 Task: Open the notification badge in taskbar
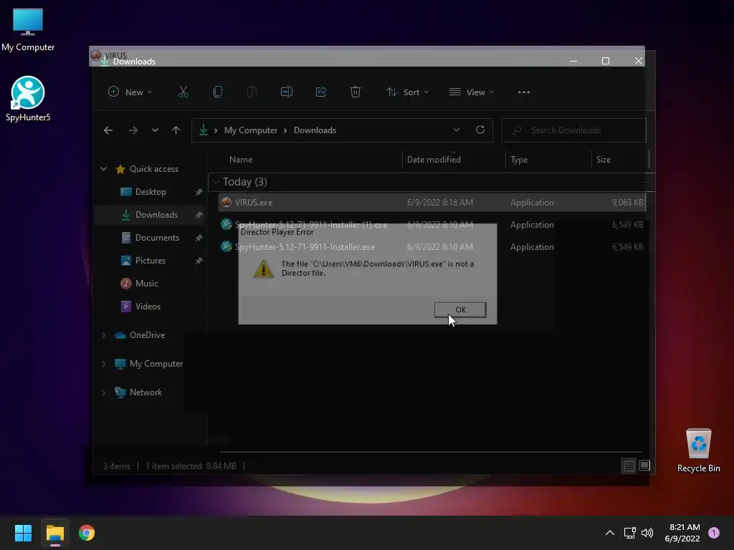pos(714,533)
